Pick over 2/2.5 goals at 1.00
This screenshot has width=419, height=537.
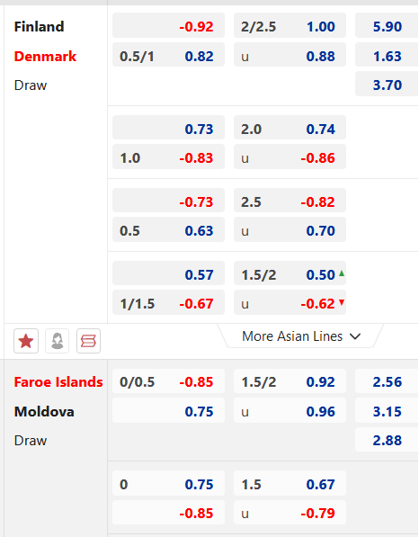[290, 25]
